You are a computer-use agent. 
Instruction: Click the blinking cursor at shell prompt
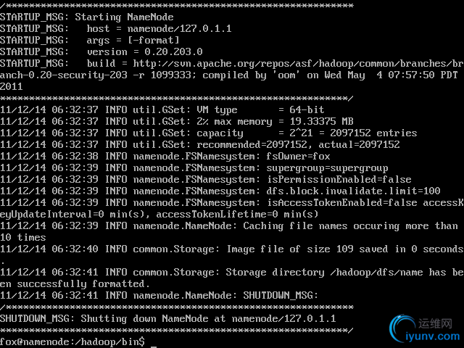pyautogui.click(x=153, y=341)
